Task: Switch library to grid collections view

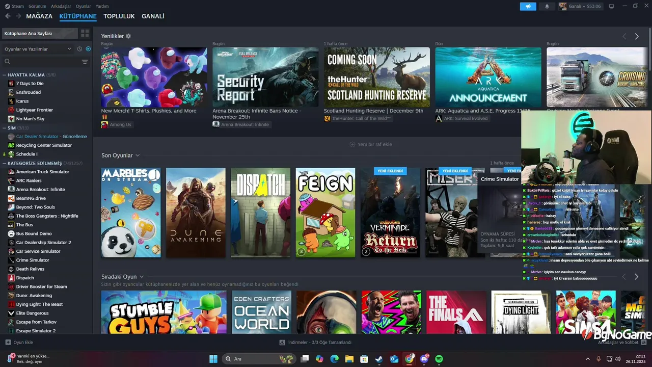Action: click(85, 33)
